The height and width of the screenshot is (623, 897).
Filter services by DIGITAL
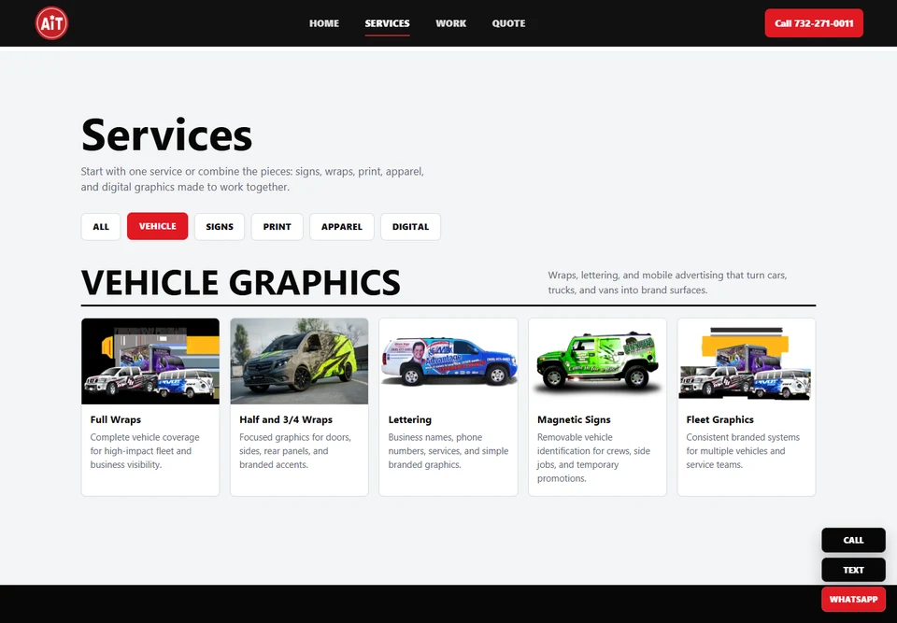pyautogui.click(x=410, y=227)
